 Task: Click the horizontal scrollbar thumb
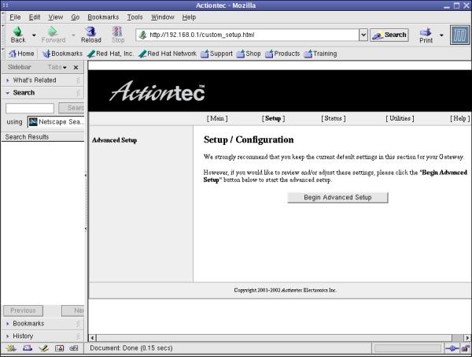(x=274, y=338)
